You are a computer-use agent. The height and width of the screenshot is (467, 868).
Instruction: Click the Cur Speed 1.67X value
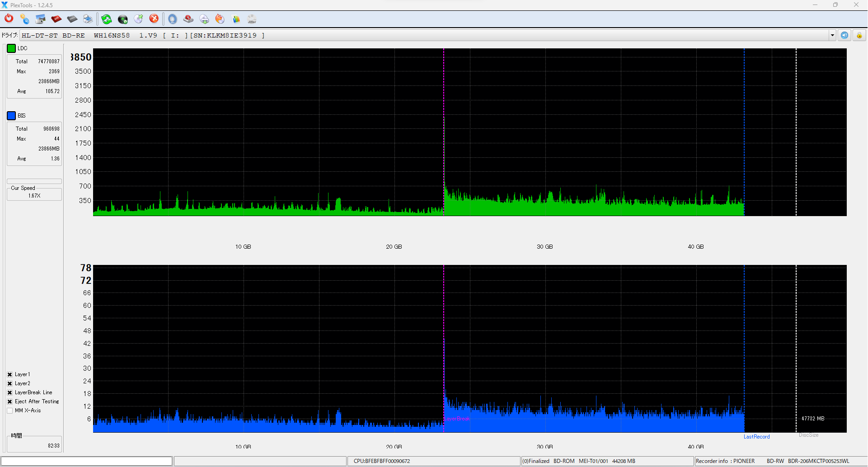click(x=34, y=196)
